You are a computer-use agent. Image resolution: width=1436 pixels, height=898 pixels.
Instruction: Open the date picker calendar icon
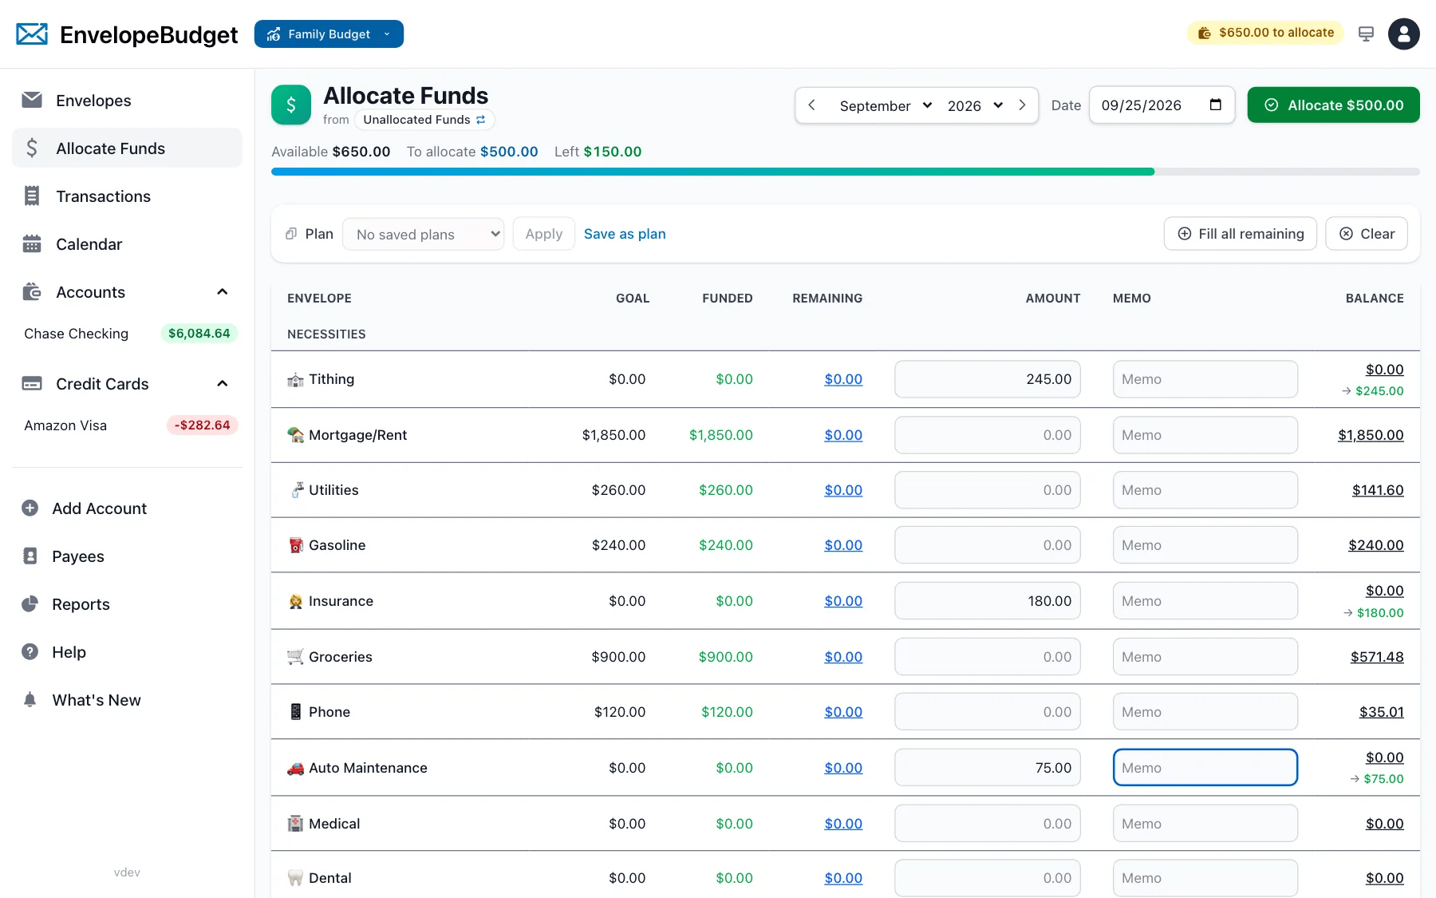tap(1215, 105)
